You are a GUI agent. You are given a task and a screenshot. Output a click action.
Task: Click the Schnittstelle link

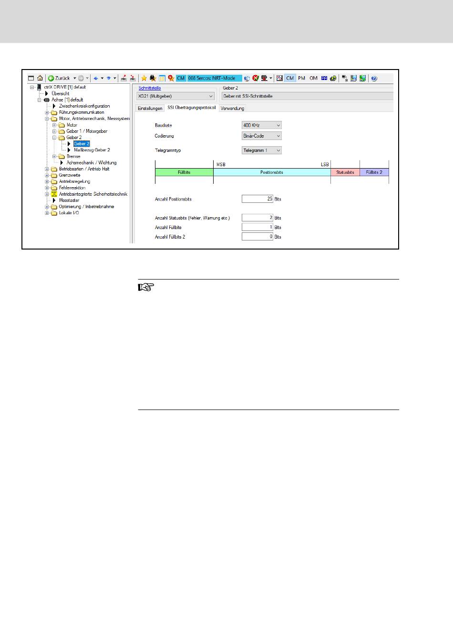tap(150, 88)
